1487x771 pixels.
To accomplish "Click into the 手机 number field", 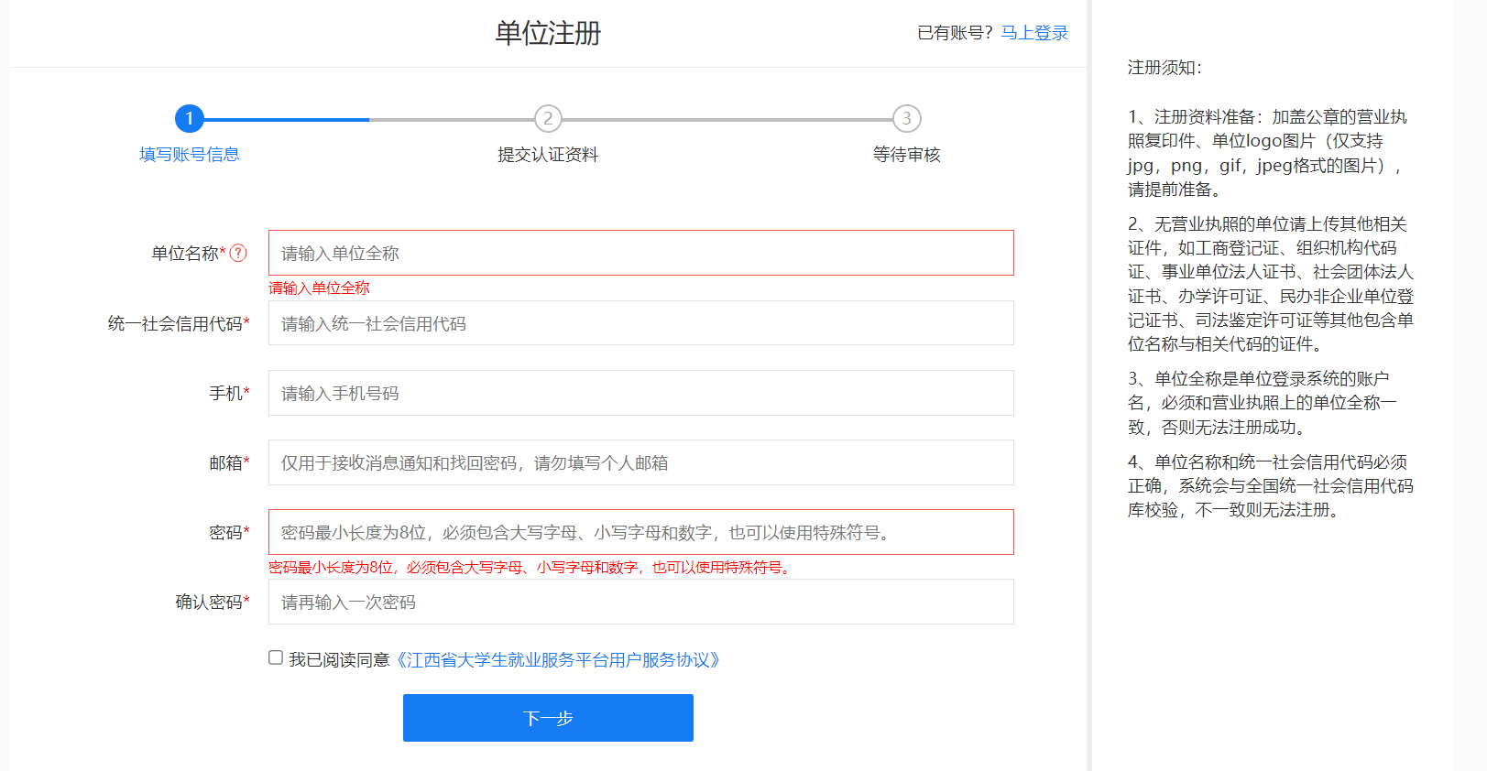I will pyautogui.click(x=640, y=393).
